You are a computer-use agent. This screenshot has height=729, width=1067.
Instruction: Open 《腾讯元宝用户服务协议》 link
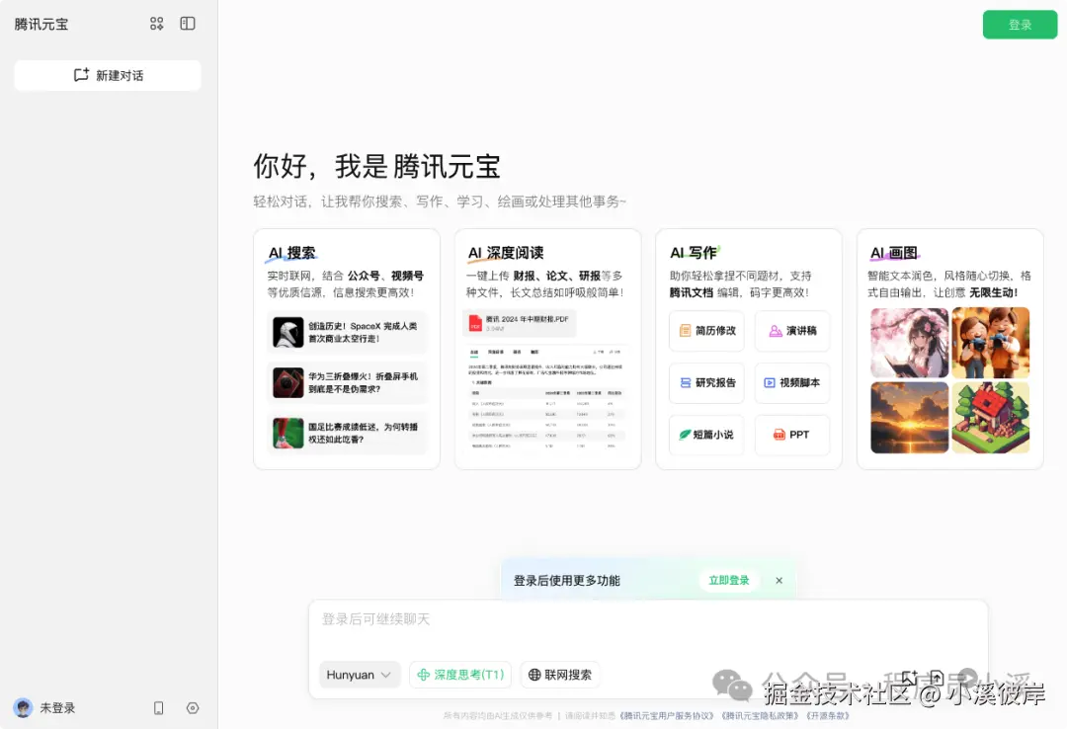(666, 716)
